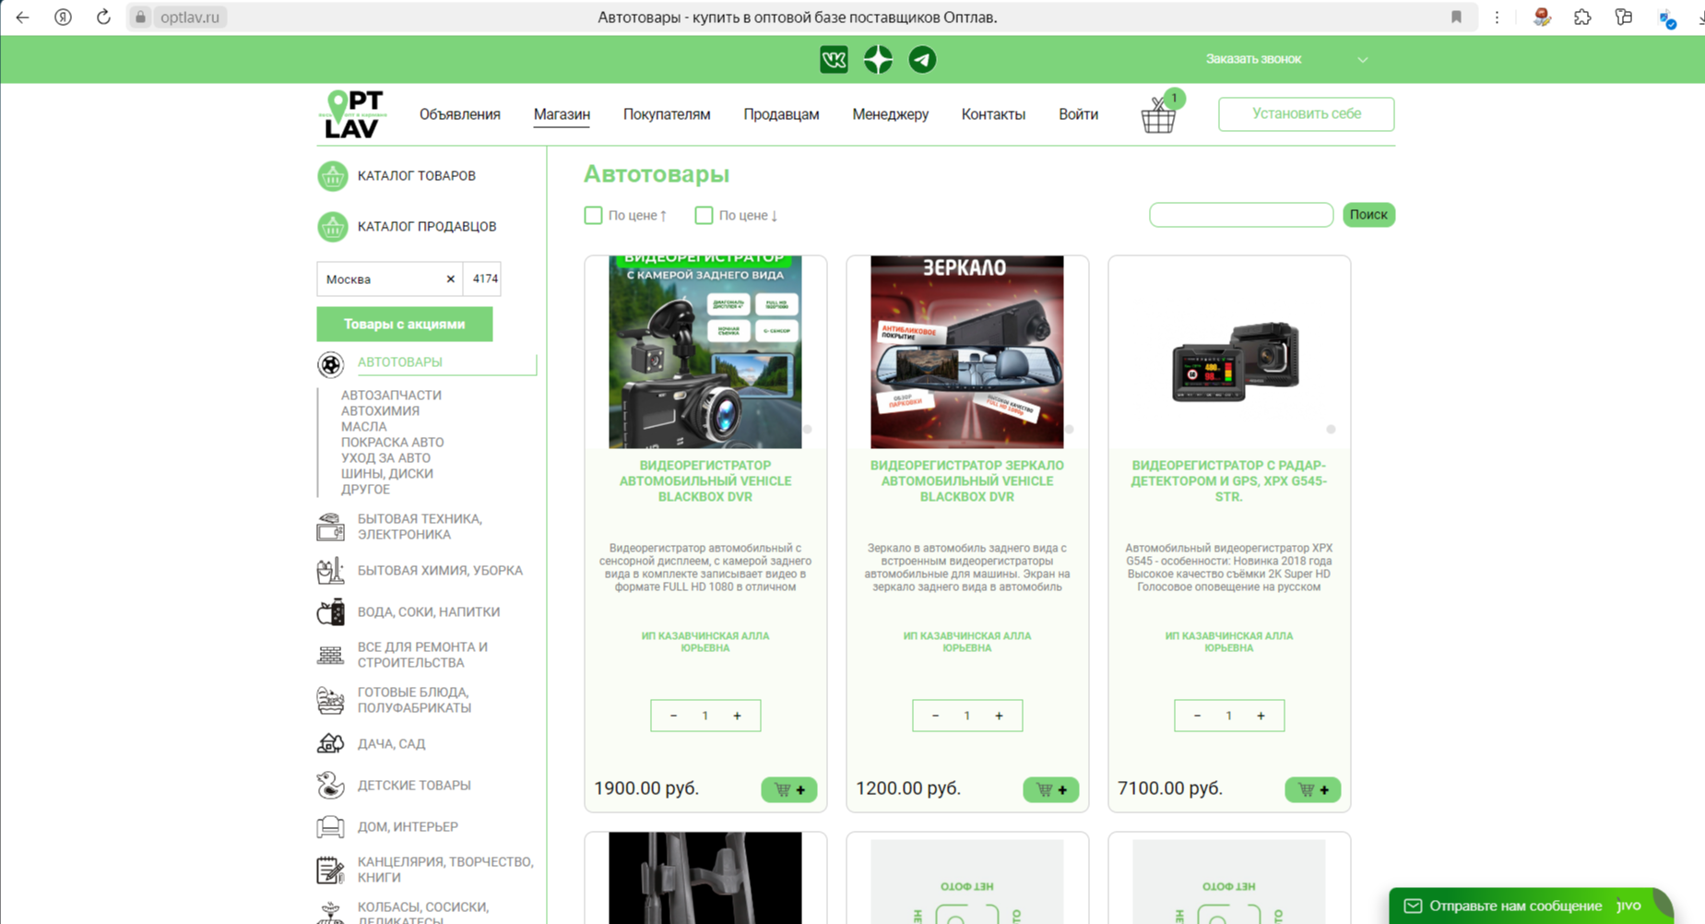The width and height of the screenshot is (1705, 924).
Task: Open the VK social network icon
Action: [834, 60]
